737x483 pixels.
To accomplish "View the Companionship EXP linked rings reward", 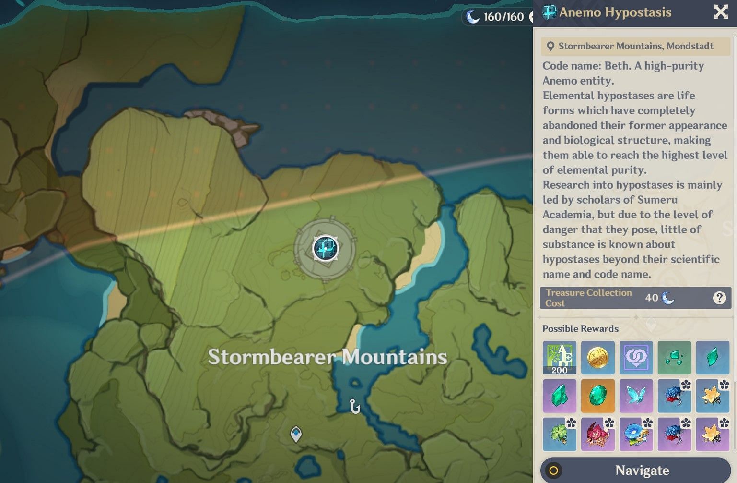I will pyautogui.click(x=636, y=358).
